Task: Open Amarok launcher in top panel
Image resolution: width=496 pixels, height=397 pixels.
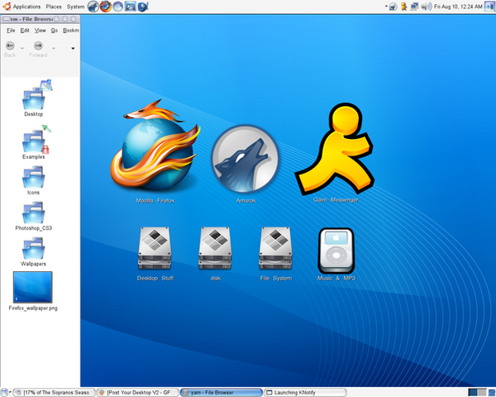Action: point(93,7)
